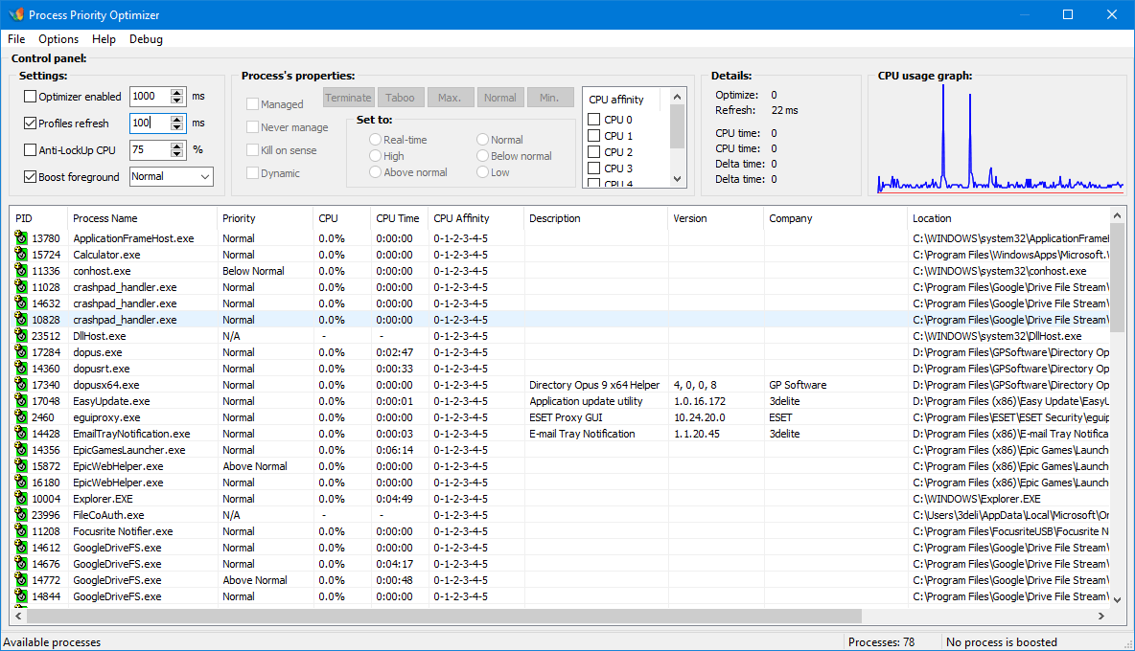
Task: Click the process list scroll up arrow
Action: point(1117,215)
